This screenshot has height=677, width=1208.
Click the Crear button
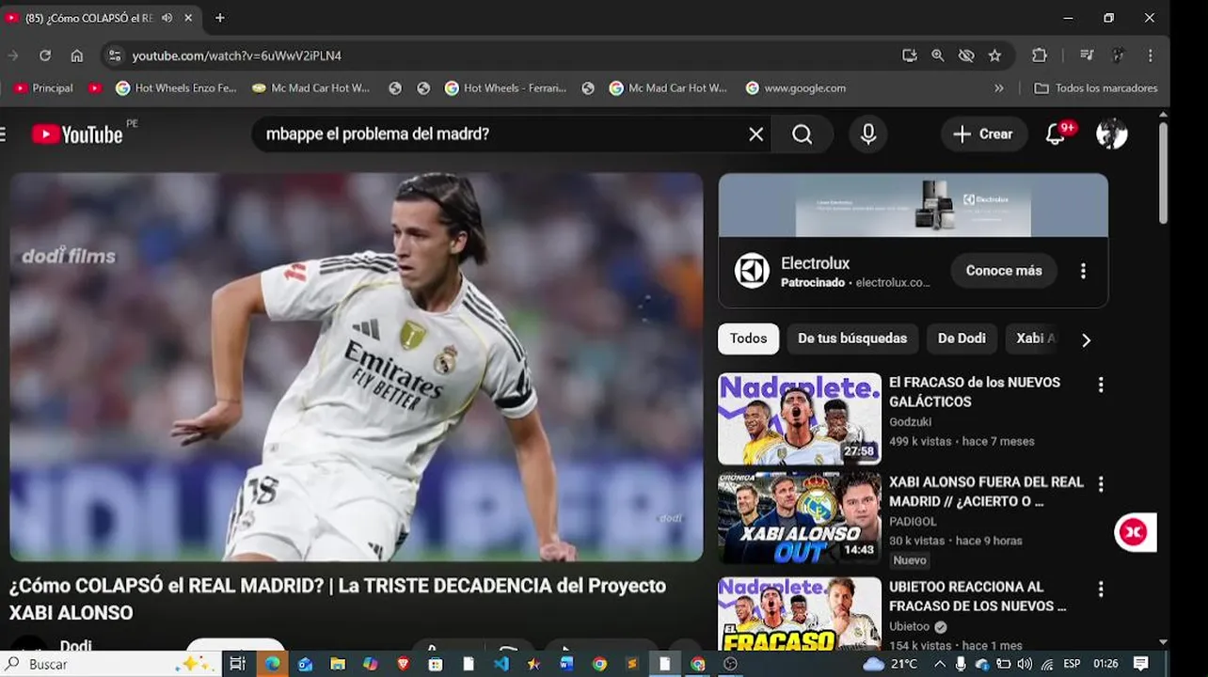(983, 134)
